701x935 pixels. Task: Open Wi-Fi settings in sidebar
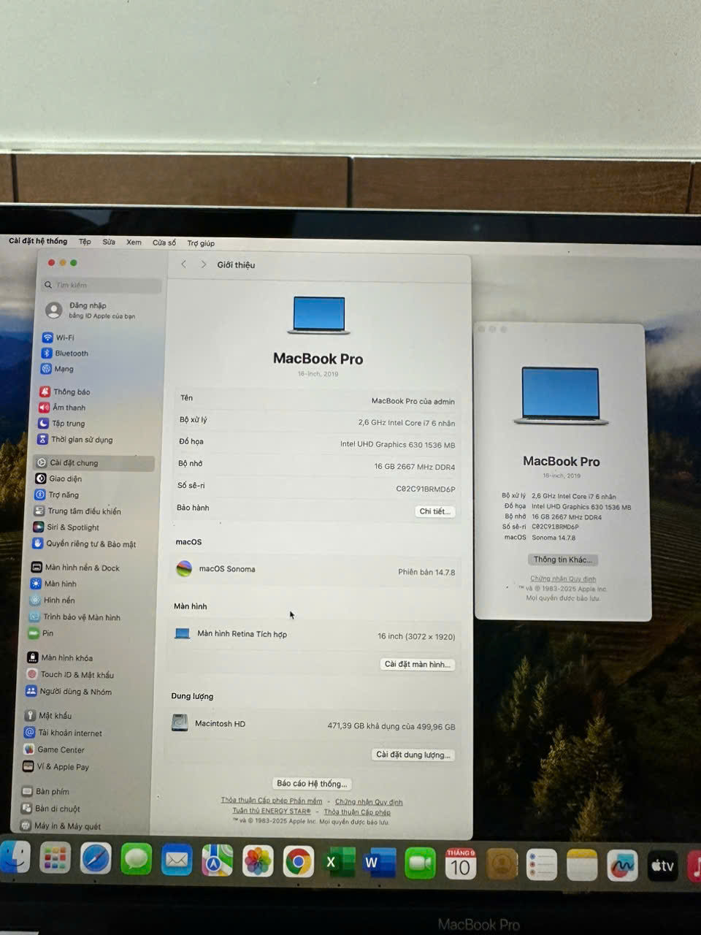click(x=64, y=337)
